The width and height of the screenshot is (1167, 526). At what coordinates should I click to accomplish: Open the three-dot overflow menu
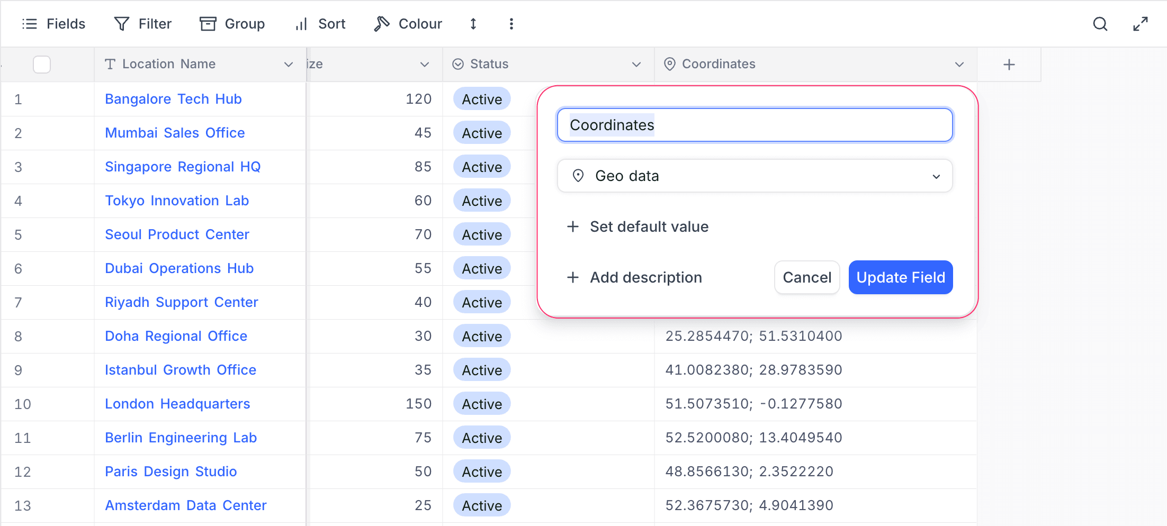click(511, 23)
